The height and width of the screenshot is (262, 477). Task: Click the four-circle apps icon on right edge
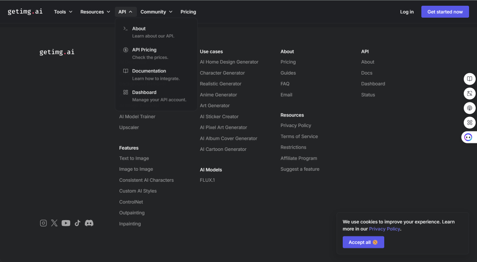(469, 123)
